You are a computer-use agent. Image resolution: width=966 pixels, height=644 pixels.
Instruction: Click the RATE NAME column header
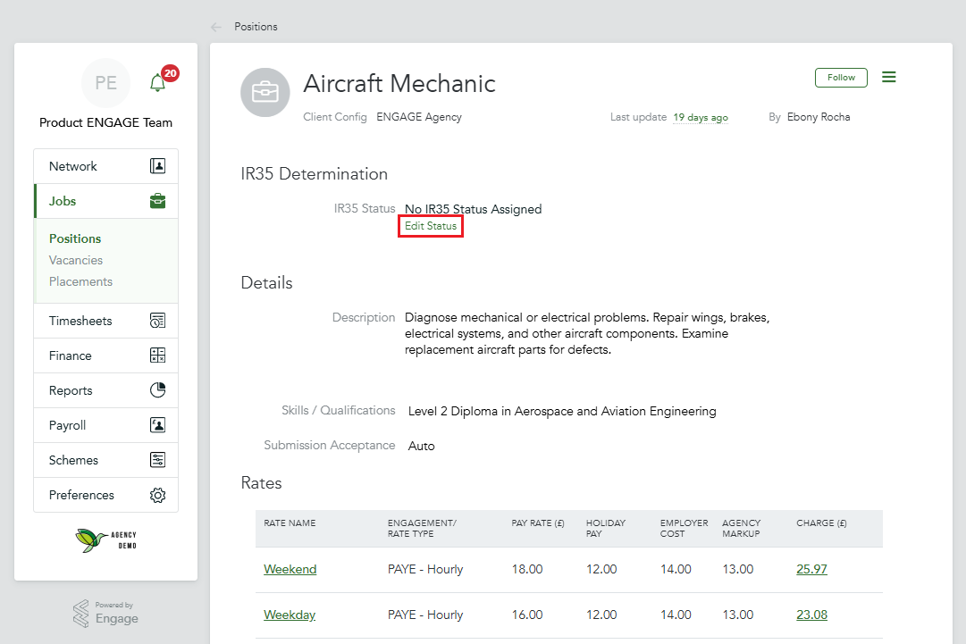[290, 523]
